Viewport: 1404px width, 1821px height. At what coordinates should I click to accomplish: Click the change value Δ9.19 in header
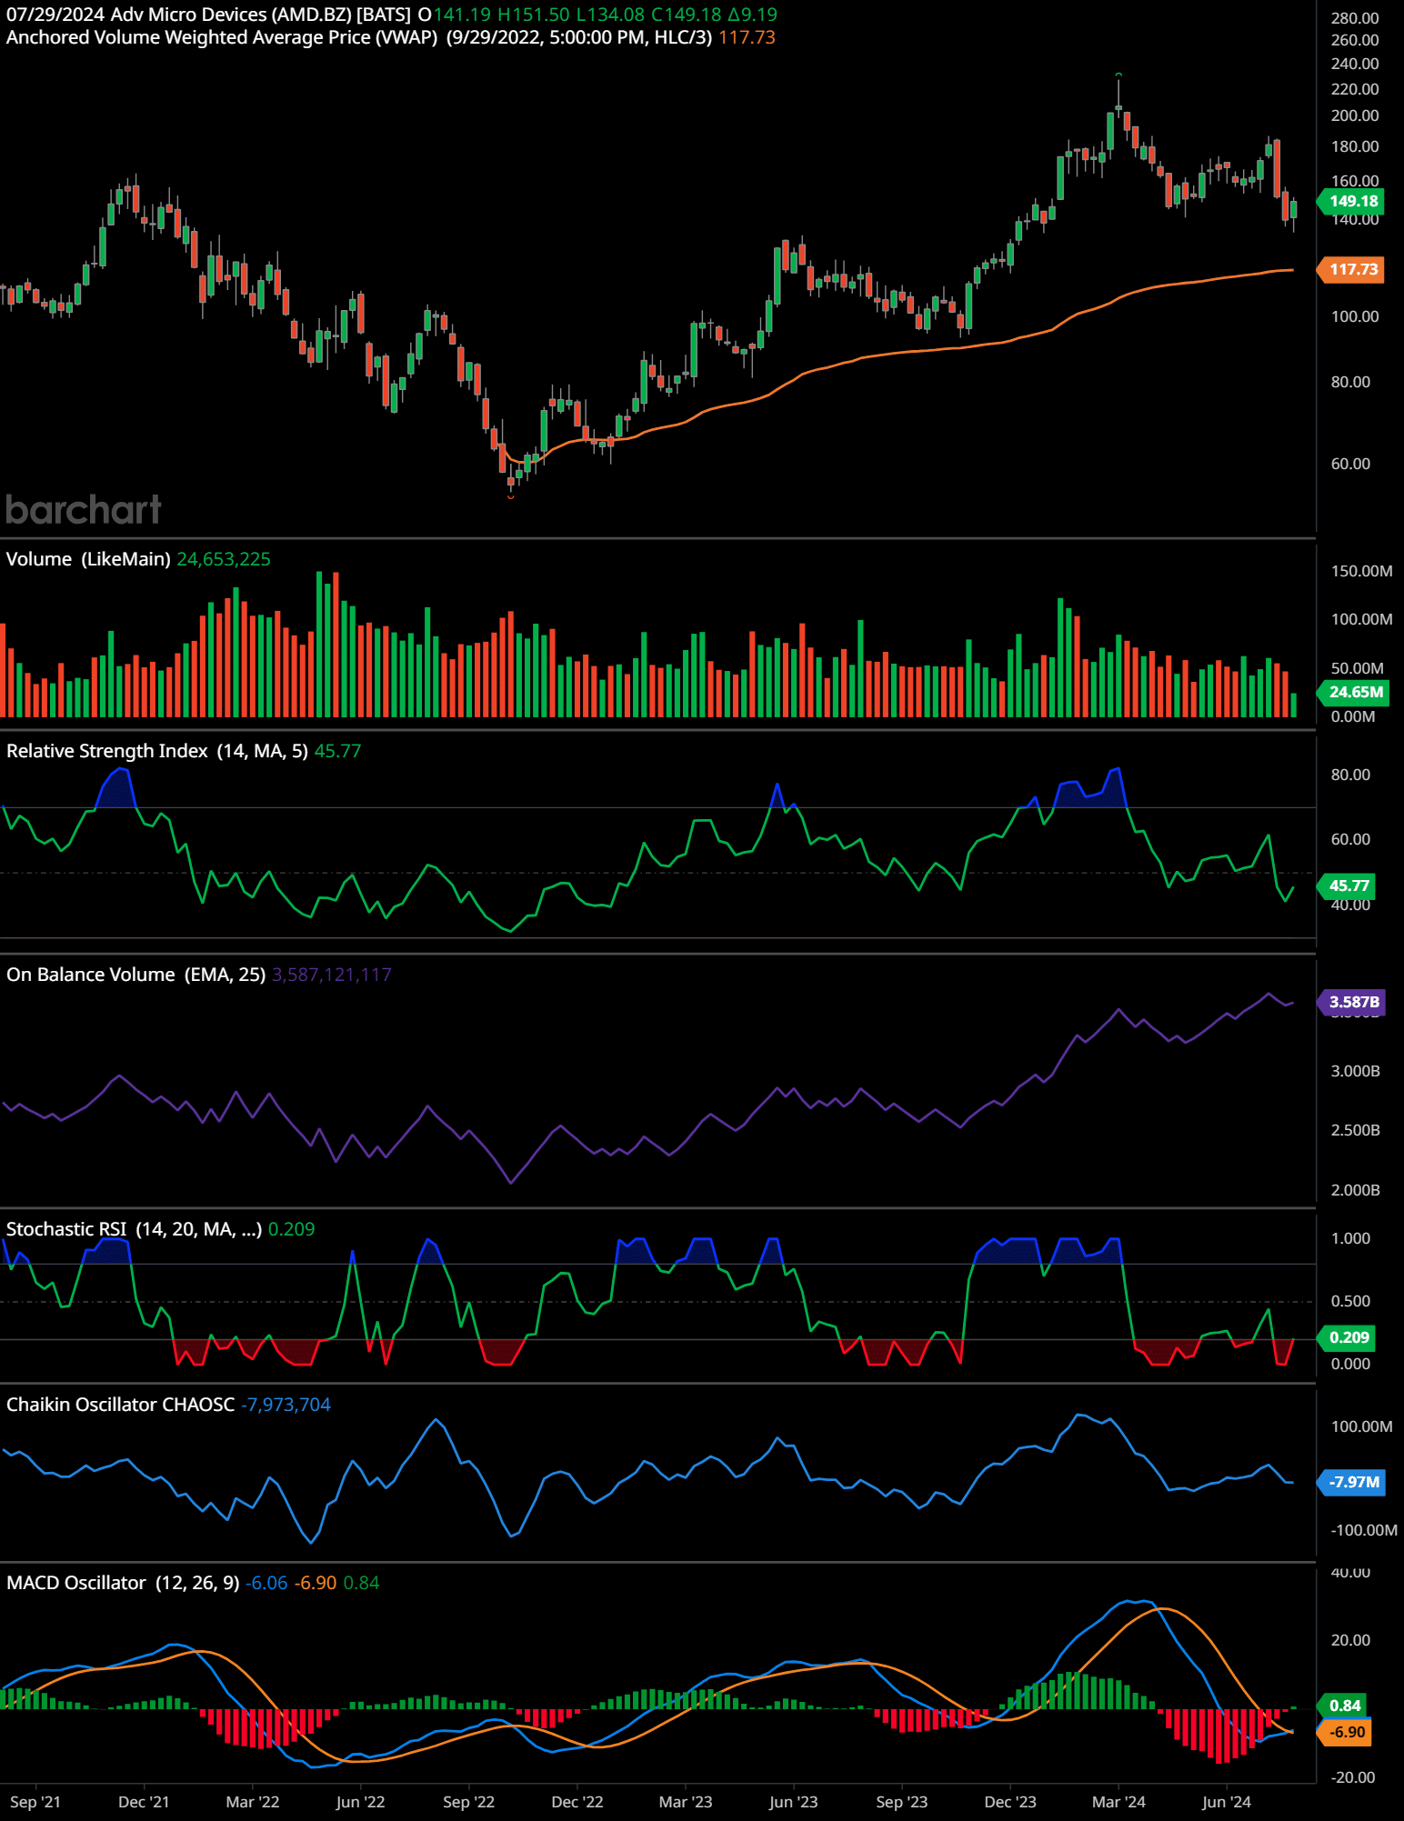[x=752, y=15]
